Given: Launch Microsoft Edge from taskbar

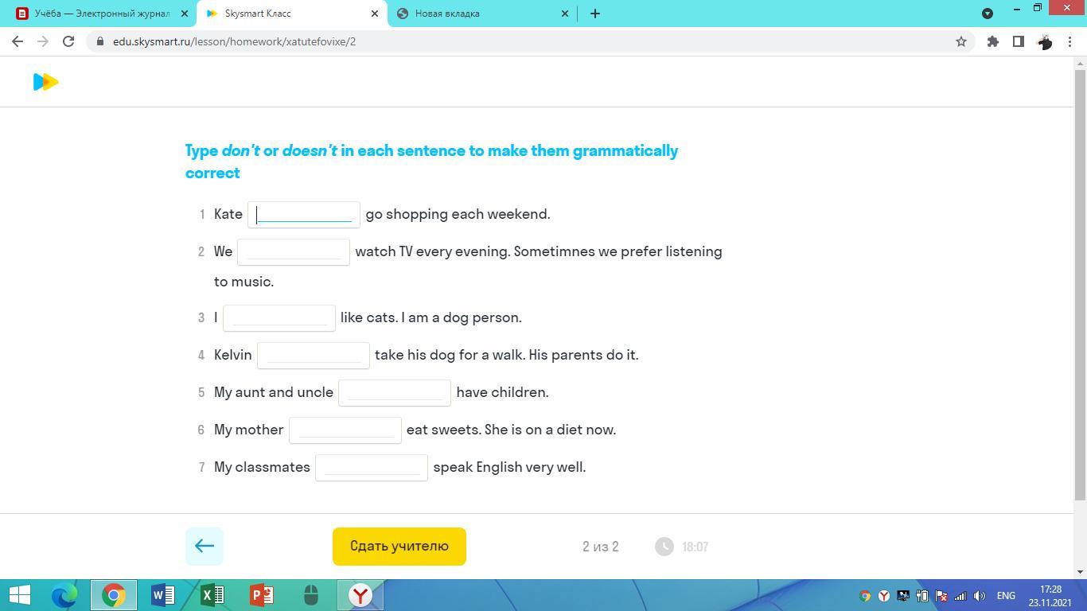Looking at the screenshot, I should click(64, 595).
